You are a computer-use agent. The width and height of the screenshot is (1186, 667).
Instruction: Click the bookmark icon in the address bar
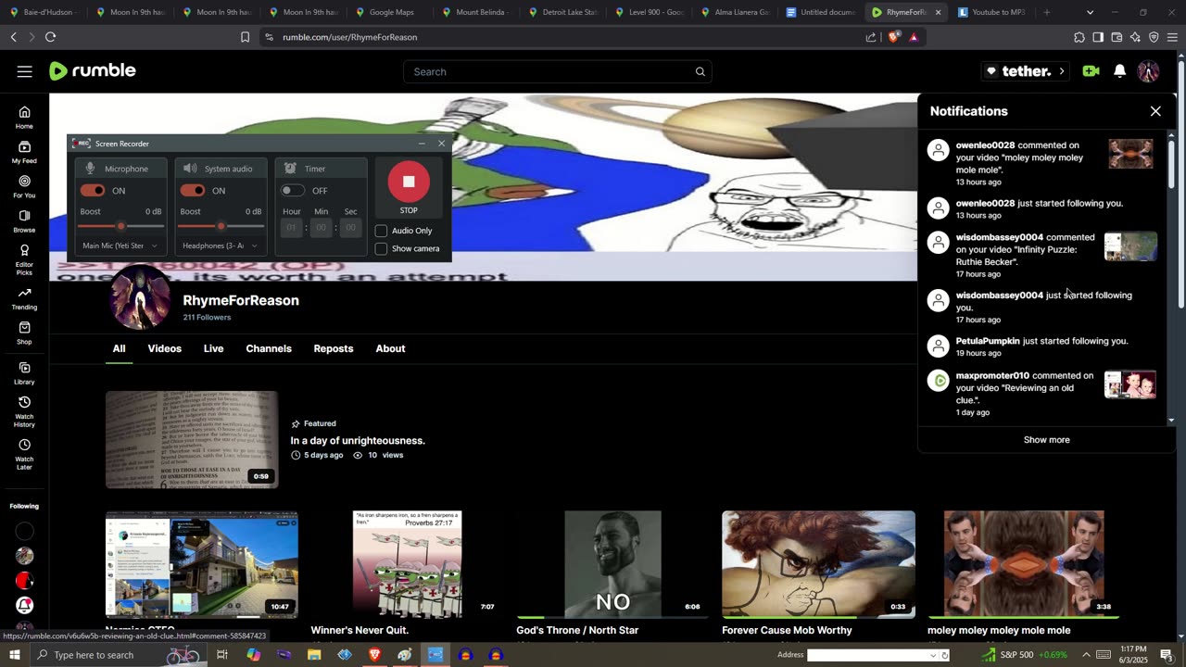tap(246, 37)
